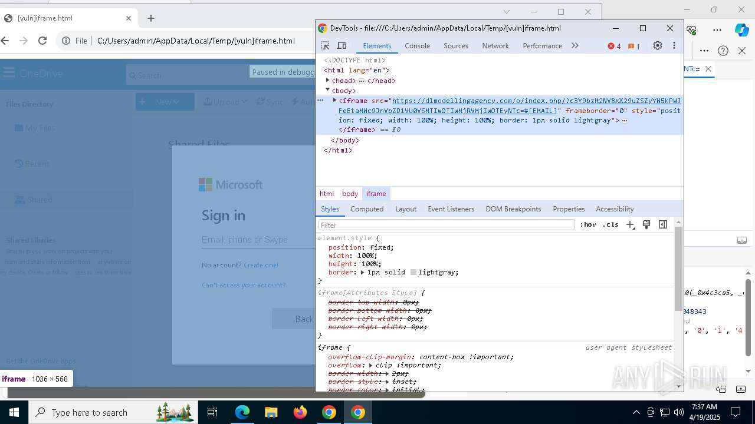Toggle .cls element classes panel

(x=610, y=224)
